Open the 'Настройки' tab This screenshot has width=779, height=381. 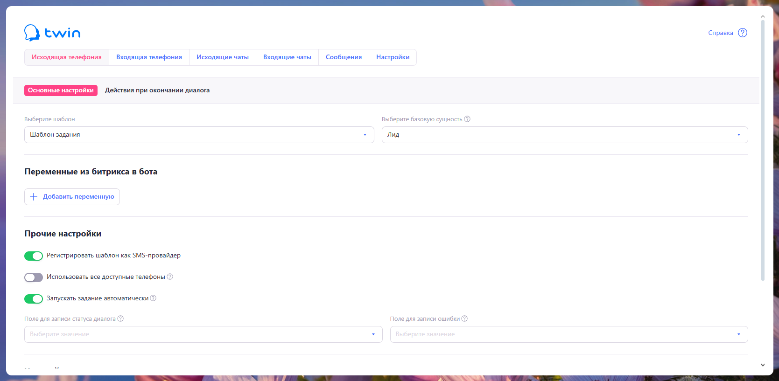click(393, 57)
